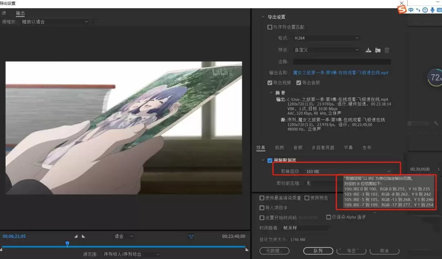
Task: Switch to the 输出 tab
Action: 20,13
